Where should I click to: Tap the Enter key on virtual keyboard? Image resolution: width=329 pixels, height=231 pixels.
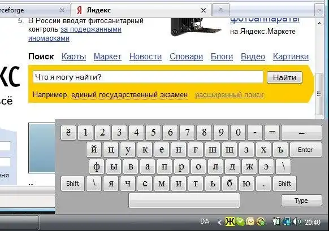tap(306, 150)
